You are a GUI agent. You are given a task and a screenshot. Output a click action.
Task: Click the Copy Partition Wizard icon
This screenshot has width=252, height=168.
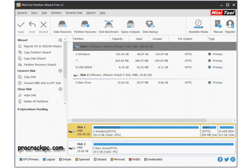[x=20, y=52]
